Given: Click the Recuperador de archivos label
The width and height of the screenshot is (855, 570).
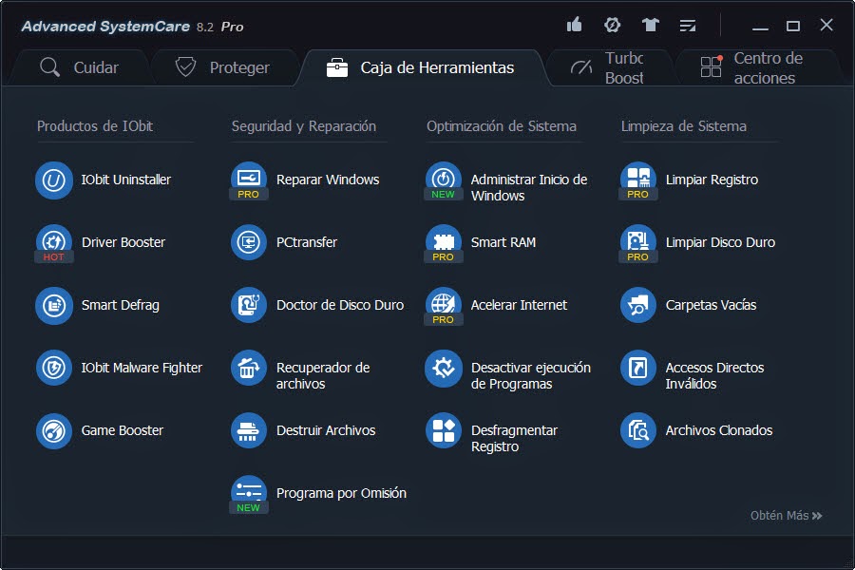Looking at the screenshot, I should coord(323,376).
